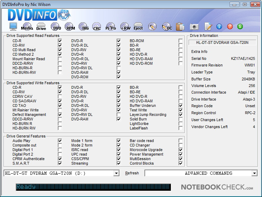Minimize the DVDInfoPro window
This screenshot has width=262, height=197.
pyautogui.click(x=234, y=5)
